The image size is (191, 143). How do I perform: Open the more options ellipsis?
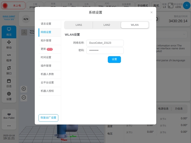9,126
